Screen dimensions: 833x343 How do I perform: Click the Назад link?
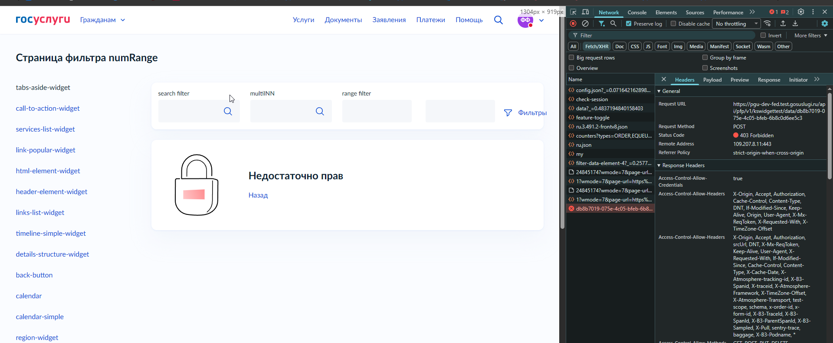(258, 195)
